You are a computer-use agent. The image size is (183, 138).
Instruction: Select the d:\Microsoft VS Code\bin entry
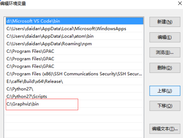[x=74, y=21]
